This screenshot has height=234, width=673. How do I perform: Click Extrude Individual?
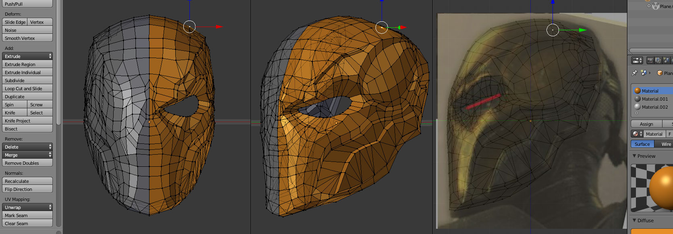(27, 72)
